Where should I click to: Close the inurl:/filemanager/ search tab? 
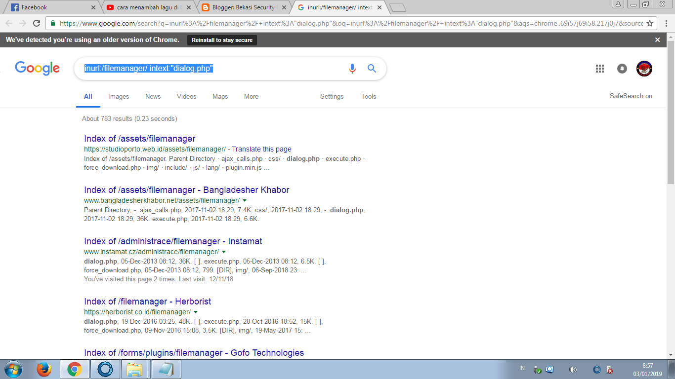(380, 7)
